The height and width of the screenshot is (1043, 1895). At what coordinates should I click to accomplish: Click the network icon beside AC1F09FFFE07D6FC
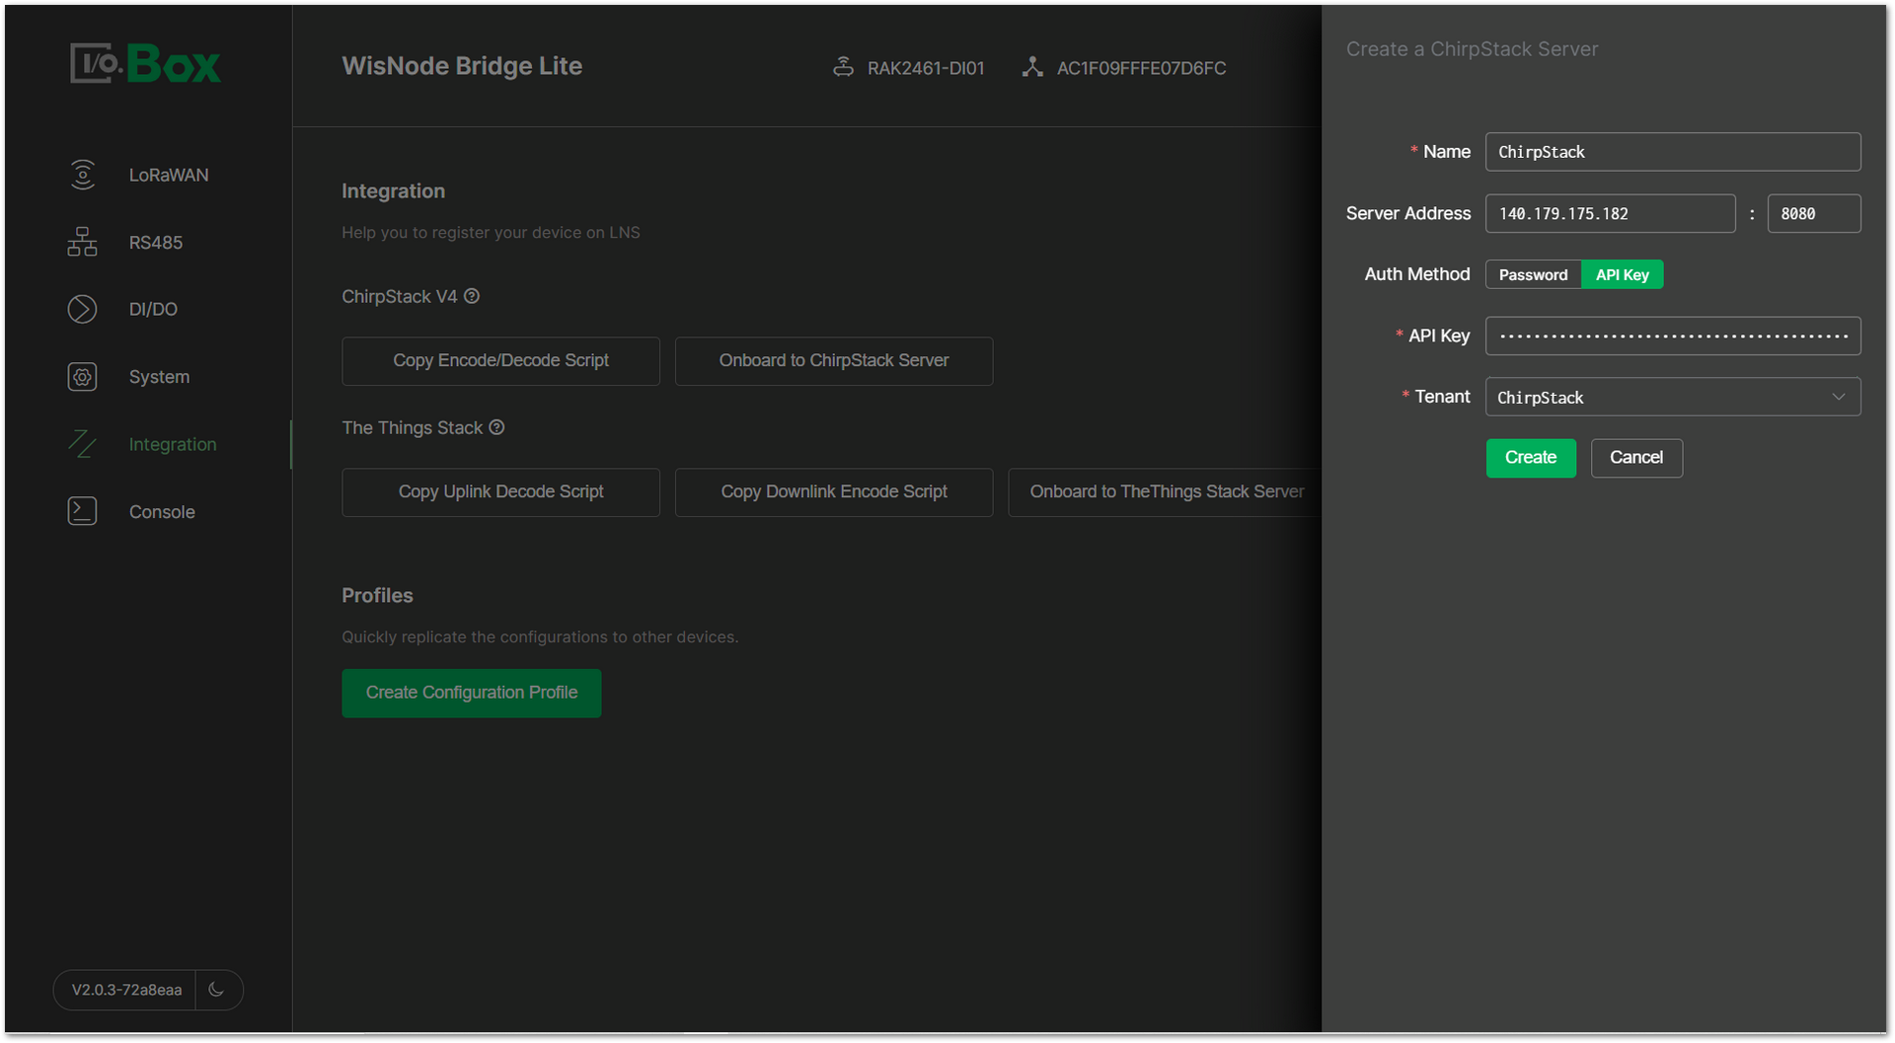[x=1032, y=67]
